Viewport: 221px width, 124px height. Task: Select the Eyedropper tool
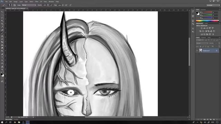2,27
